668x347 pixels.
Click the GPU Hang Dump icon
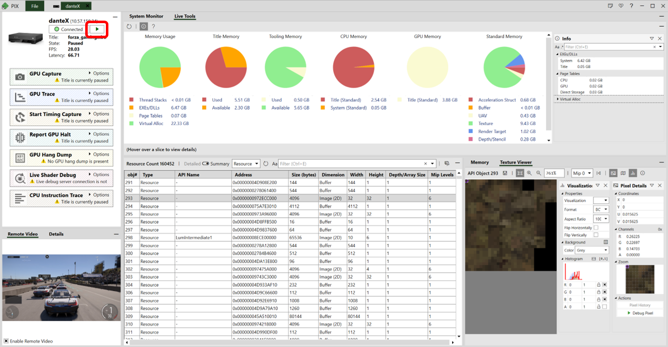pyautogui.click(x=20, y=158)
